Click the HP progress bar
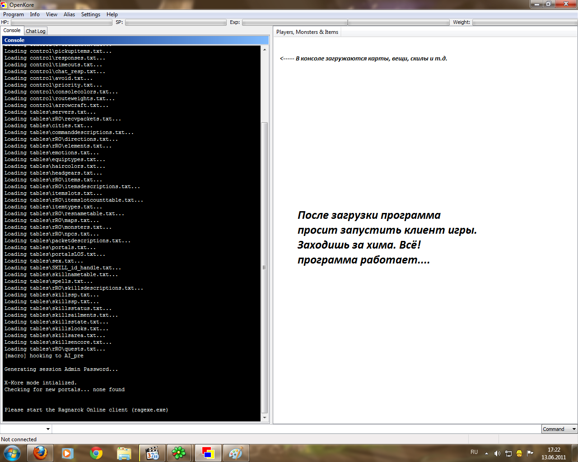Image resolution: width=578 pixels, height=462 pixels. tap(61, 22)
